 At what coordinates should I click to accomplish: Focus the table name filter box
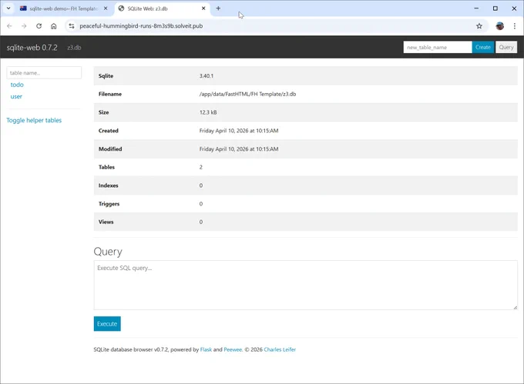(44, 73)
